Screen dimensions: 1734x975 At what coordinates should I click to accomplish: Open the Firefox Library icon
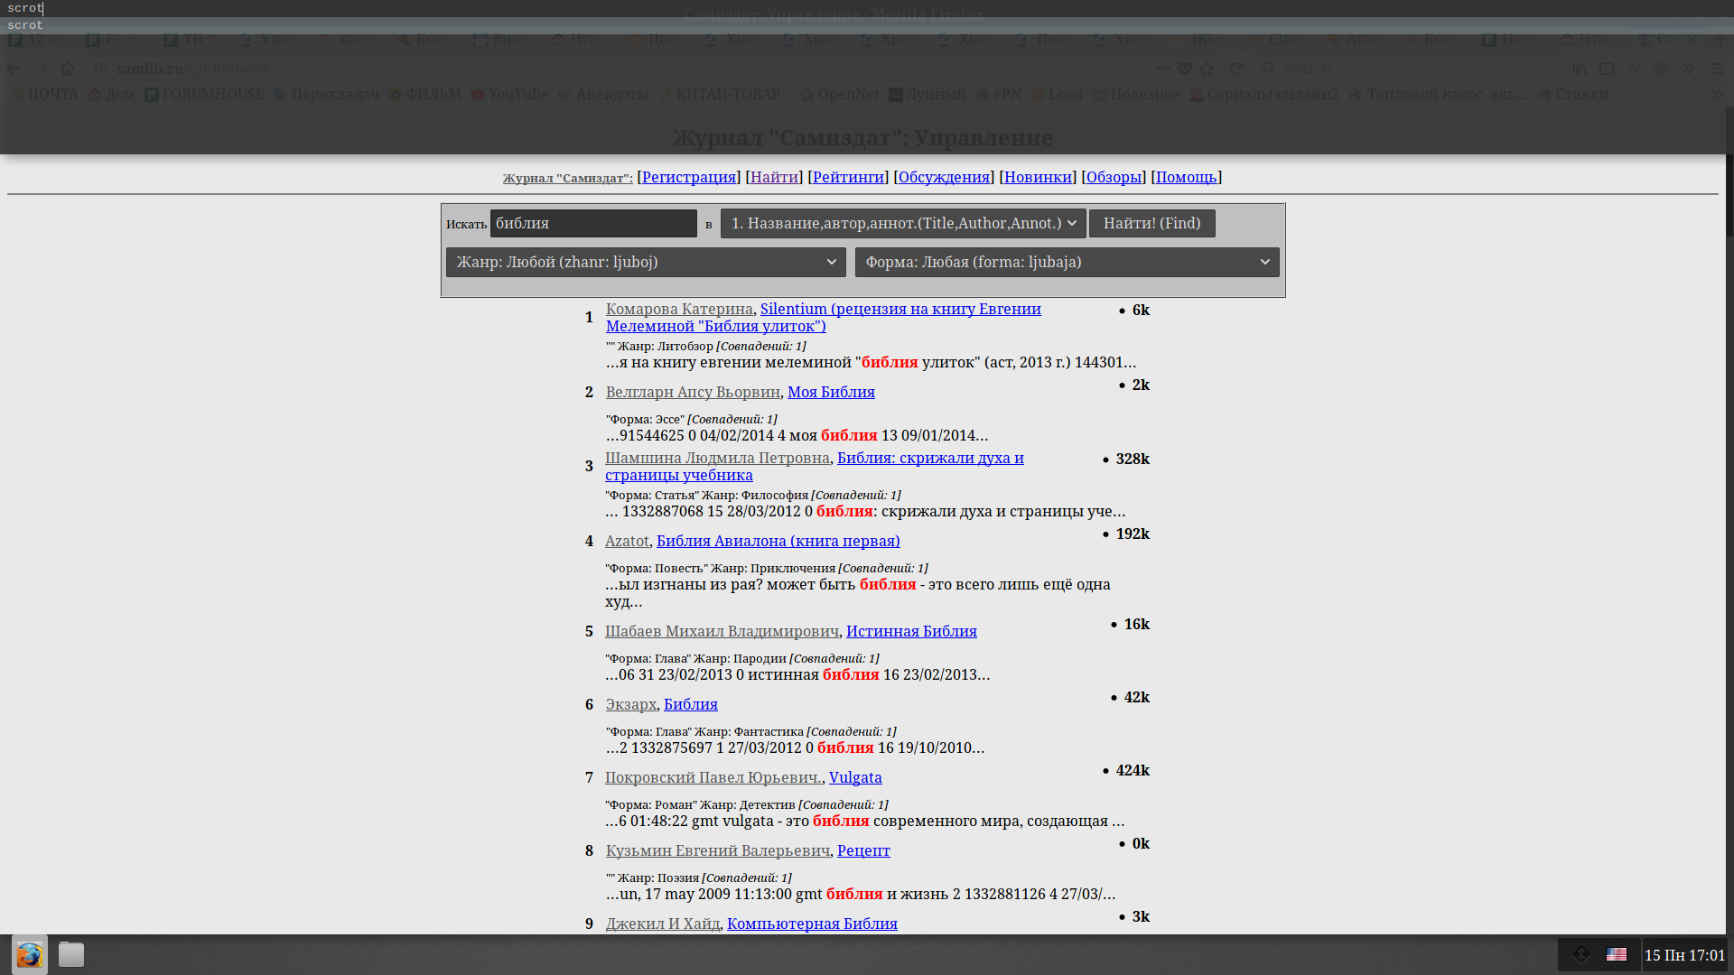(1580, 69)
